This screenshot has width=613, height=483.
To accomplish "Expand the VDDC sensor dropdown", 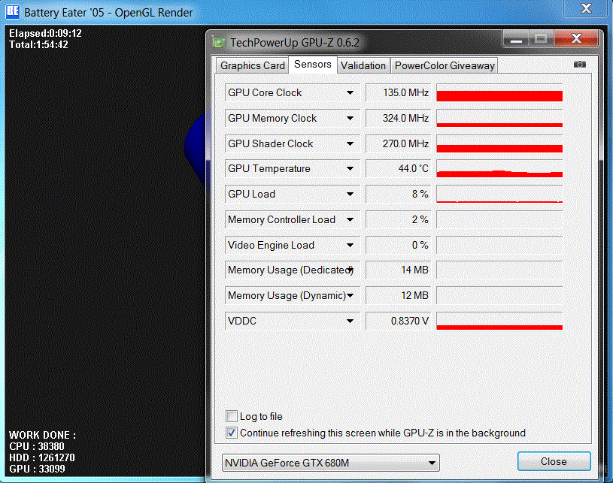I will (350, 321).
